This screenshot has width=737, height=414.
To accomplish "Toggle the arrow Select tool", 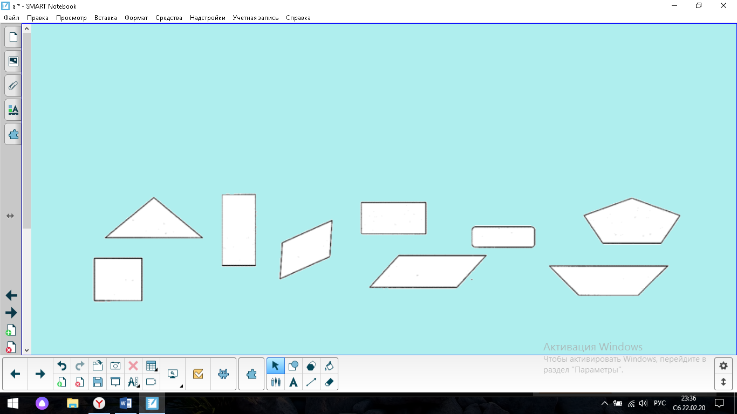I will click(276, 366).
